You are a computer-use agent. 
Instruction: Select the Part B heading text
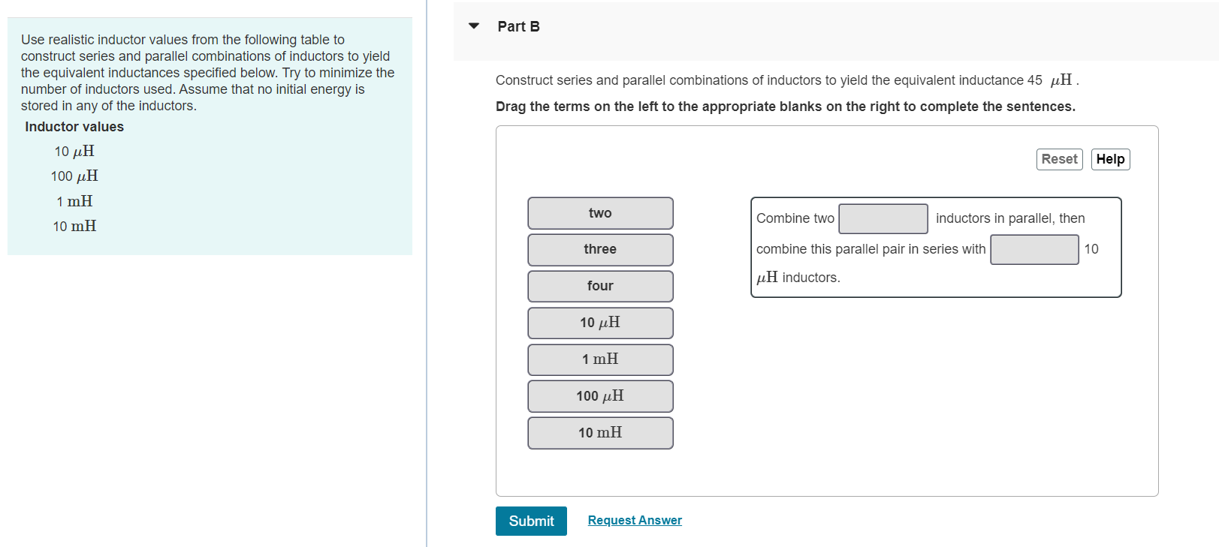518,26
